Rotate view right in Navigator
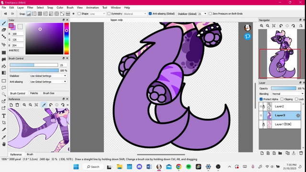 [x=293, y=26]
